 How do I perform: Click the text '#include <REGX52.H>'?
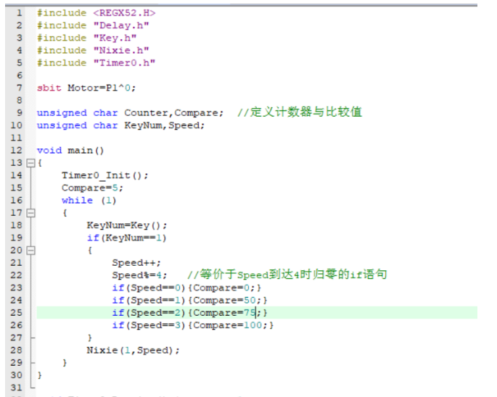click(96, 13)
